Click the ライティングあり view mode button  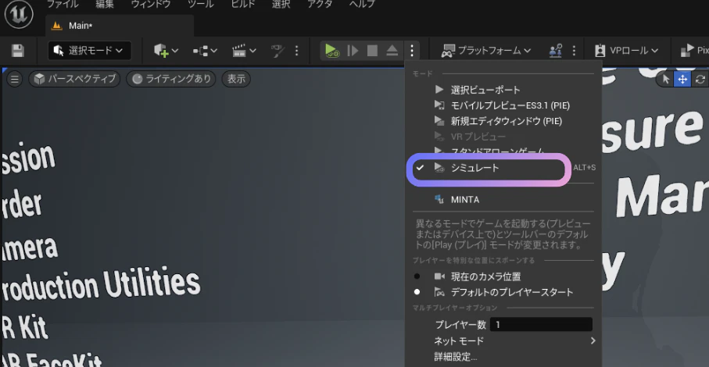point(172,79)
